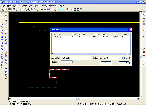Click the Material column header
This screenshot has height=105, width=146.
(85, 34)
